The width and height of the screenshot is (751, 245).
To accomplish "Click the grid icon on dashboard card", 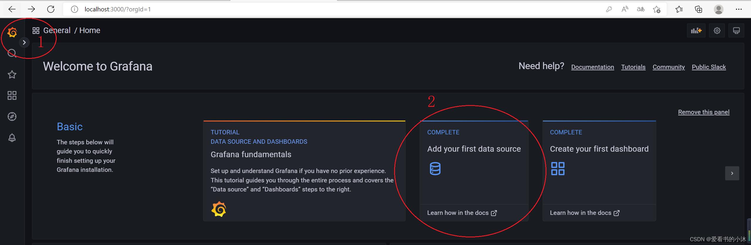I will [x=558, y=169].
